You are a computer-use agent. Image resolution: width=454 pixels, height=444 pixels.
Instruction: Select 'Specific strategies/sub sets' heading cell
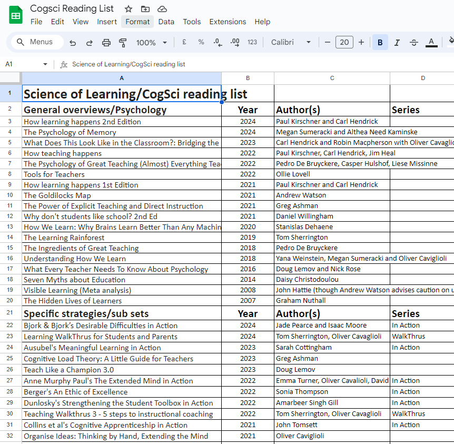[122, 313]
